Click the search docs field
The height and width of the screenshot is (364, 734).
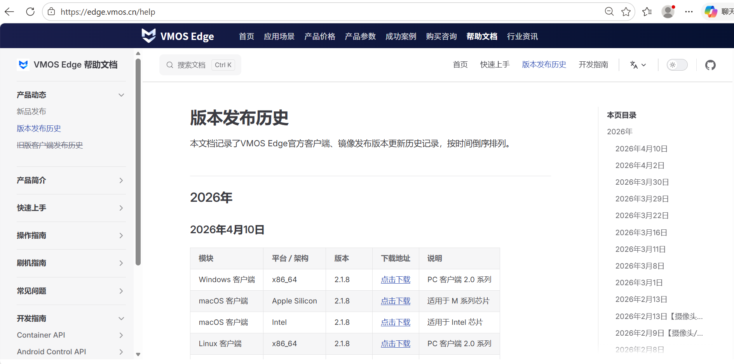click(x=200, y=65)
